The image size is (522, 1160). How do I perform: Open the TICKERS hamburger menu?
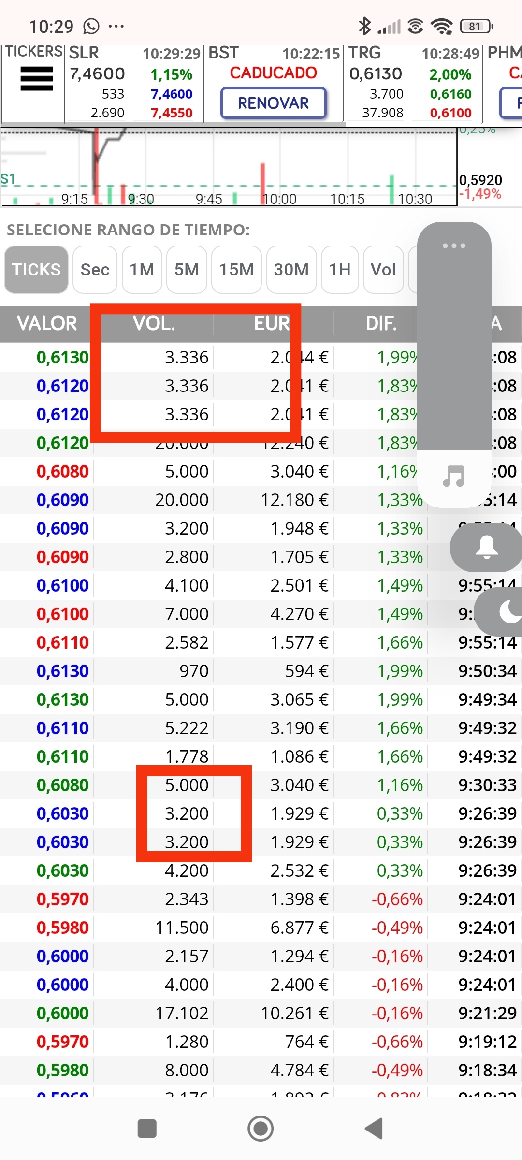(36, 79)
